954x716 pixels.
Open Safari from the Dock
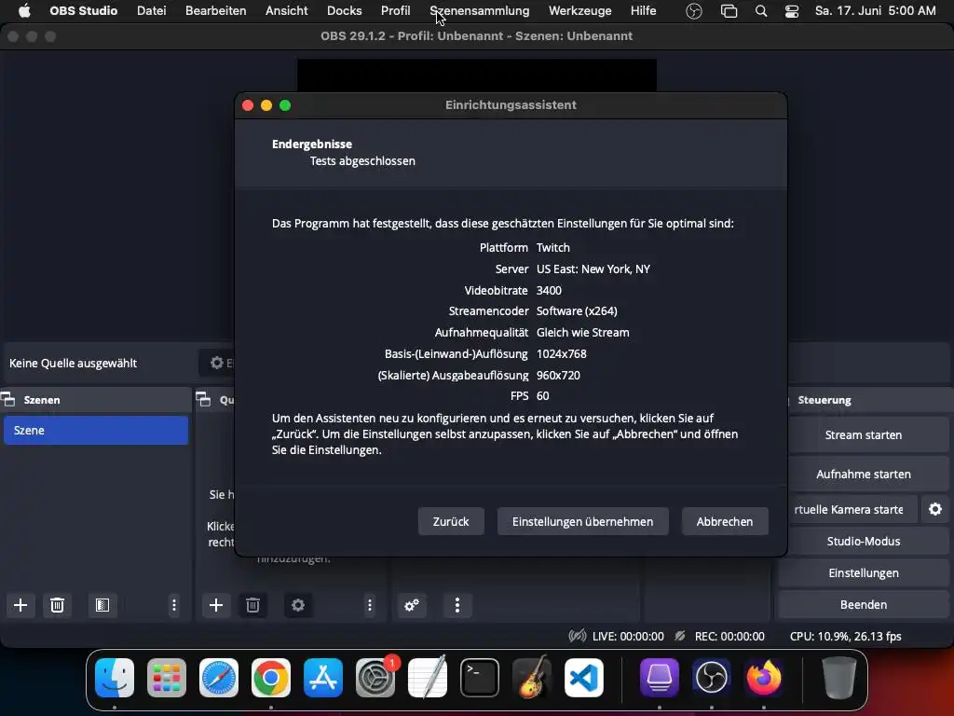(x=219, y=678)
